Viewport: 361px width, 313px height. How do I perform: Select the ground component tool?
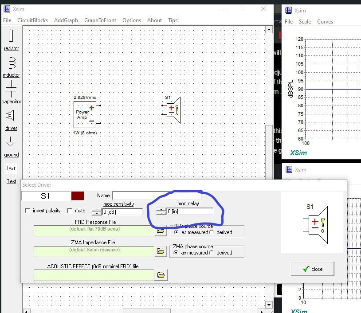click(x=10, y=142)
